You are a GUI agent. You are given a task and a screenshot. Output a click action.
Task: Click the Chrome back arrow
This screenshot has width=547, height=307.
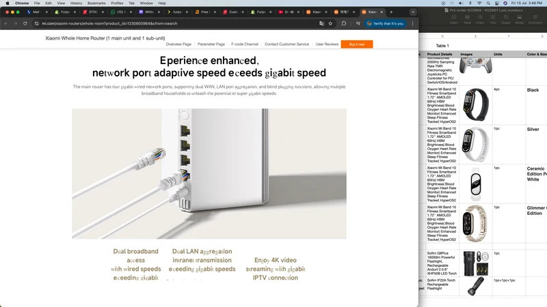[6, 23]
